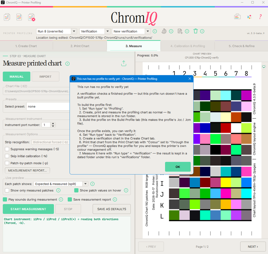The width and height of the screenshot is (268, 254).
Task: Toggle Play sounds during measurement checkbox
Action: [5, 199]
